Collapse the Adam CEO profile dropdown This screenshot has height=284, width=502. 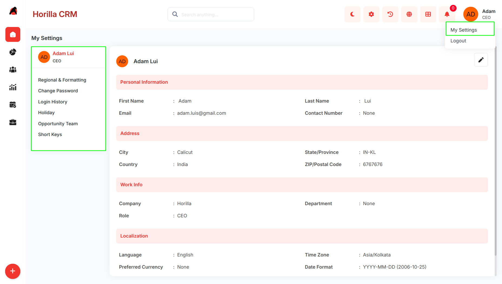[480, 14]
